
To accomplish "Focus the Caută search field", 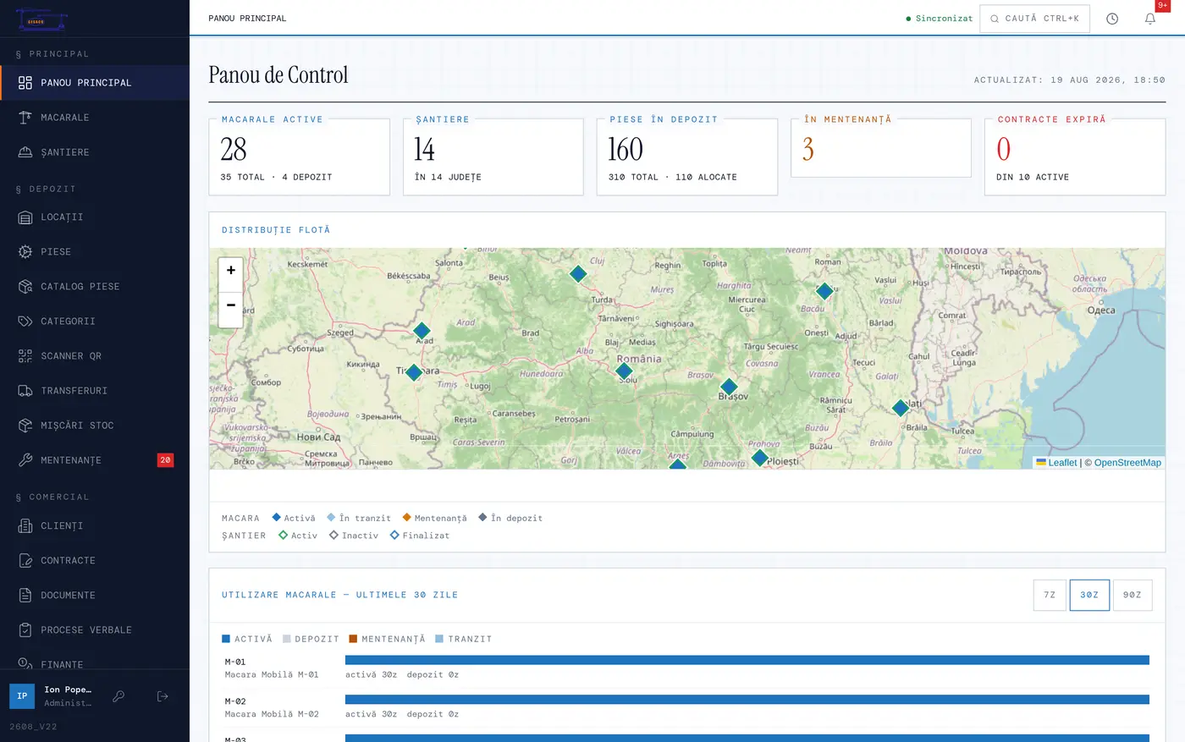I will [x=1034, y=19].
